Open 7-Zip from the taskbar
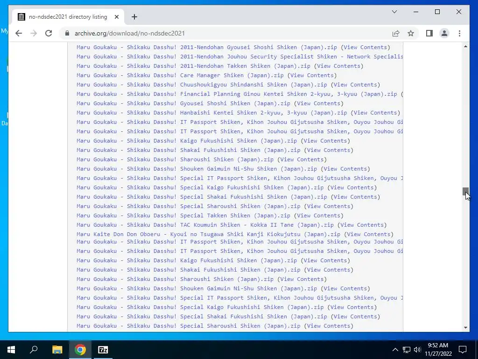 point(103,350)
